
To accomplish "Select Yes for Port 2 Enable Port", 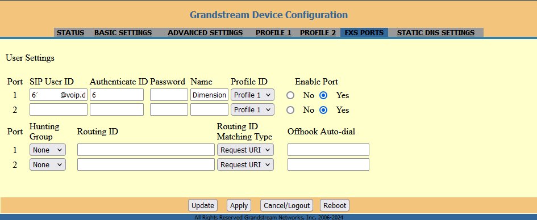I will coord(323,110).
